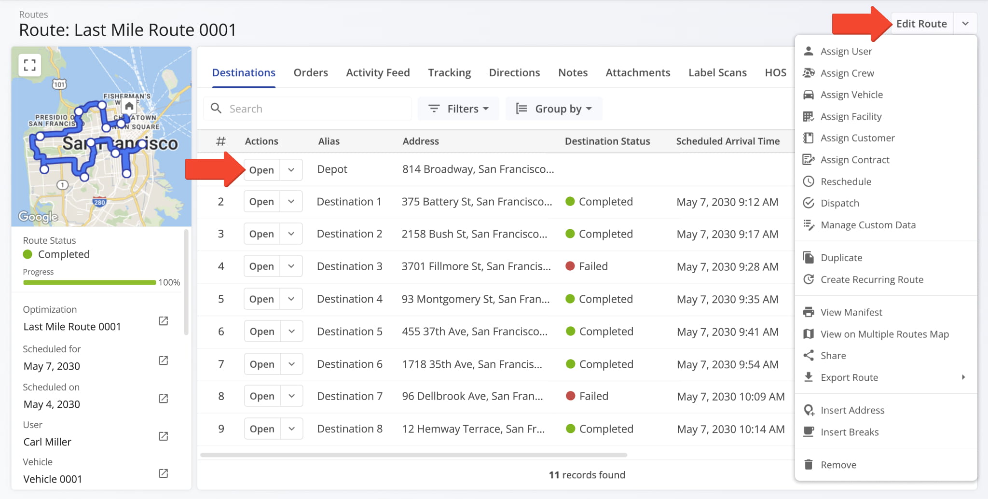Viewport: 988px width, 499px height.
Task: Open the Scheduled for date edit icon
Action: tap(164, 360)
